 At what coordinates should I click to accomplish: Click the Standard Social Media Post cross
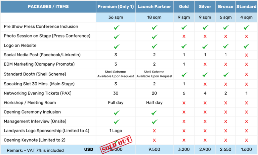246,55
